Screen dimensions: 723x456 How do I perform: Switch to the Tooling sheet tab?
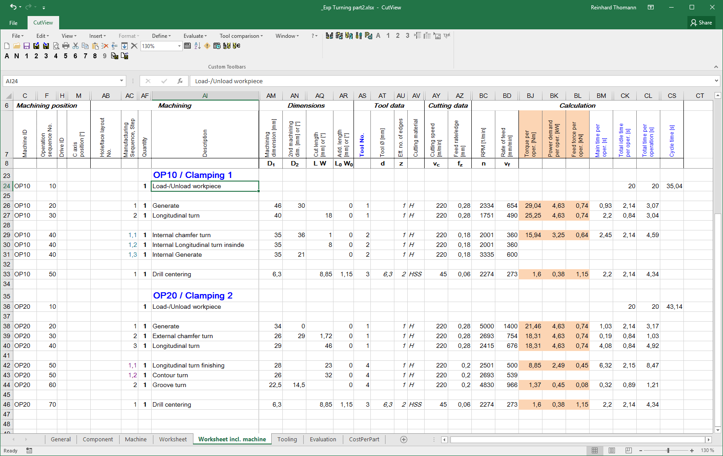point(287,439)
